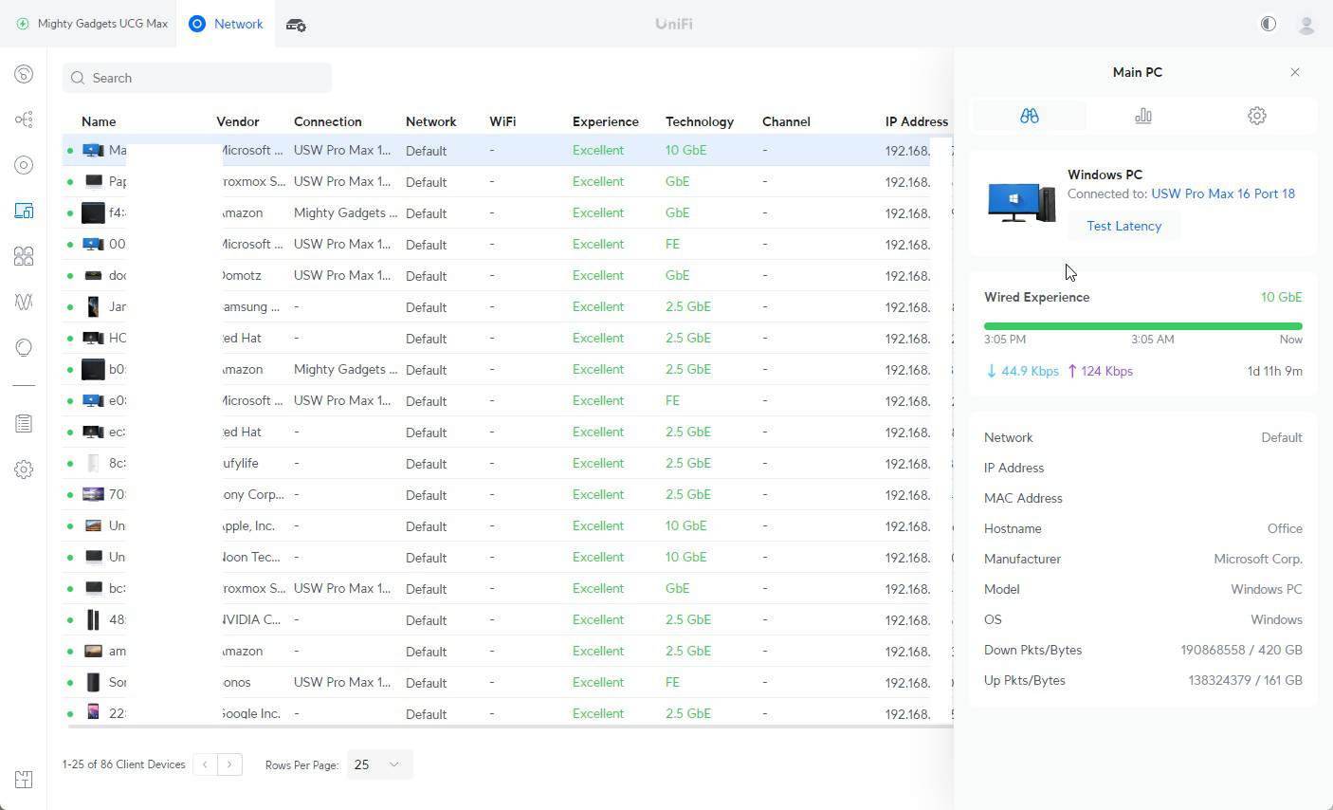Open the gear settings tab in the Main PC panel
The width and height of the screenshot is (1333, 810).
pyautogui.click(x=1257, y=116)
